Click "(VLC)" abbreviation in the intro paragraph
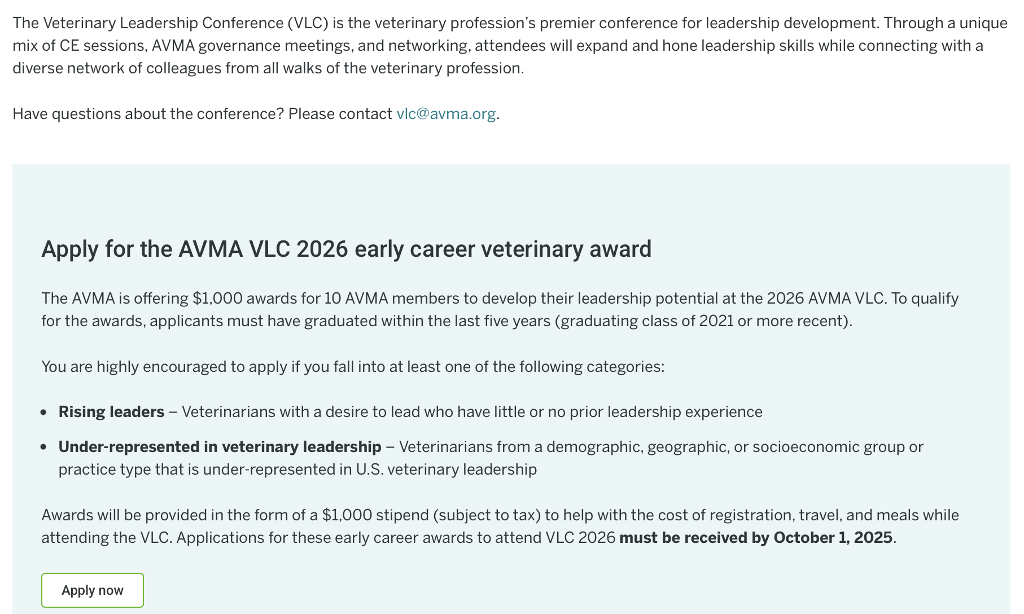Image resolution: width=1024 pixels, height=614 pixels. click(307, 23)
